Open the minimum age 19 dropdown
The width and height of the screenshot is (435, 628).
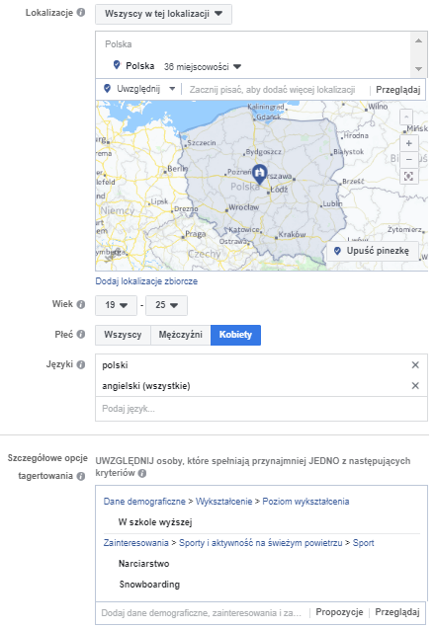(x=116, y=305)
